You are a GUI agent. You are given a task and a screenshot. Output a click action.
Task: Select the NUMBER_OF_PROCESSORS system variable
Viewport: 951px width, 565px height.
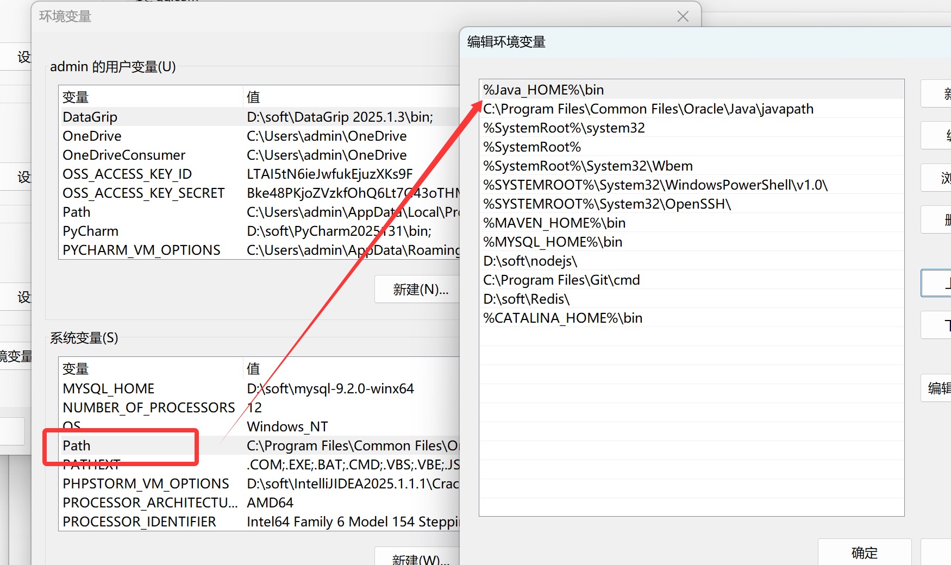(148, 408)
